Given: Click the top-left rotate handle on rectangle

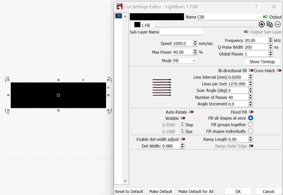Looking at the screenshot, I should [7, 79].
